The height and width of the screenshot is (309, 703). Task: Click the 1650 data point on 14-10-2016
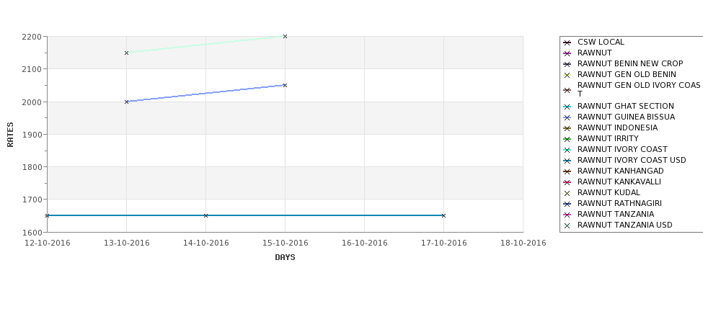205,215
